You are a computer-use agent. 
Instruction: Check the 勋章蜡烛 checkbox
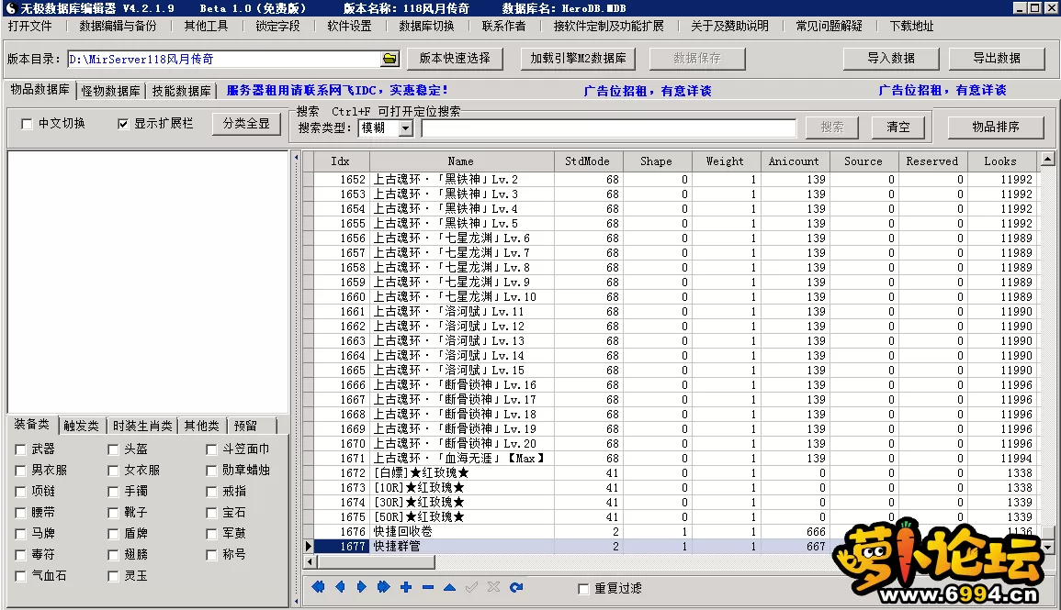(x=211, y=471)
